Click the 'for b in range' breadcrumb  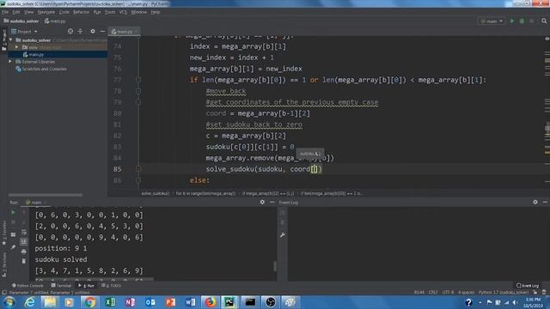205,193
